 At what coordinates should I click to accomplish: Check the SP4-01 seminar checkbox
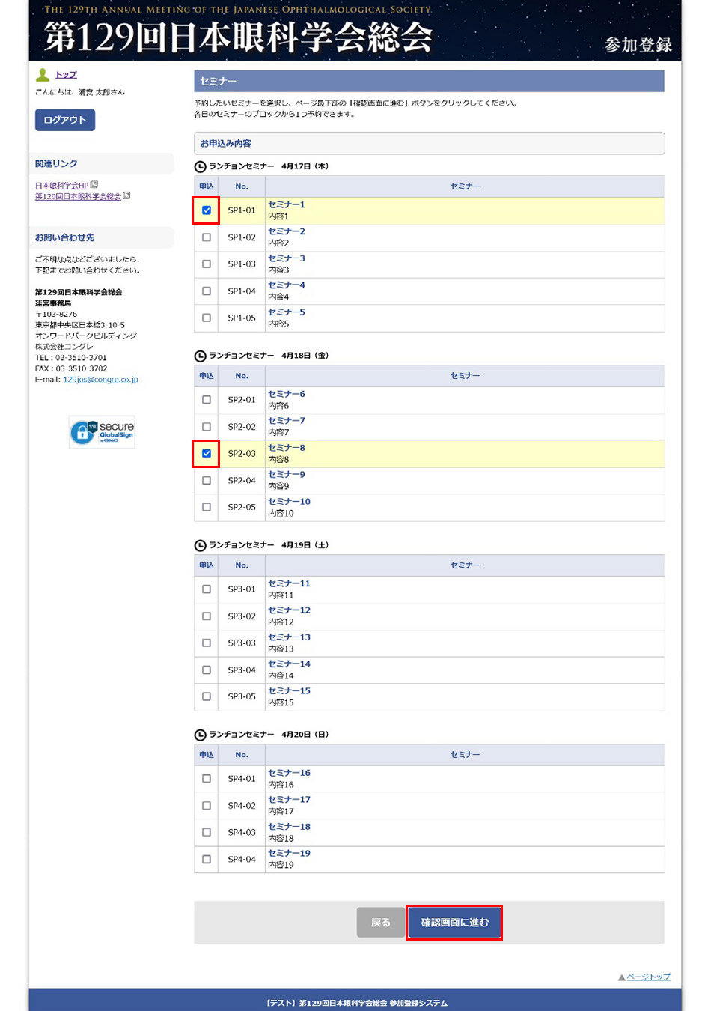[207, 779]
